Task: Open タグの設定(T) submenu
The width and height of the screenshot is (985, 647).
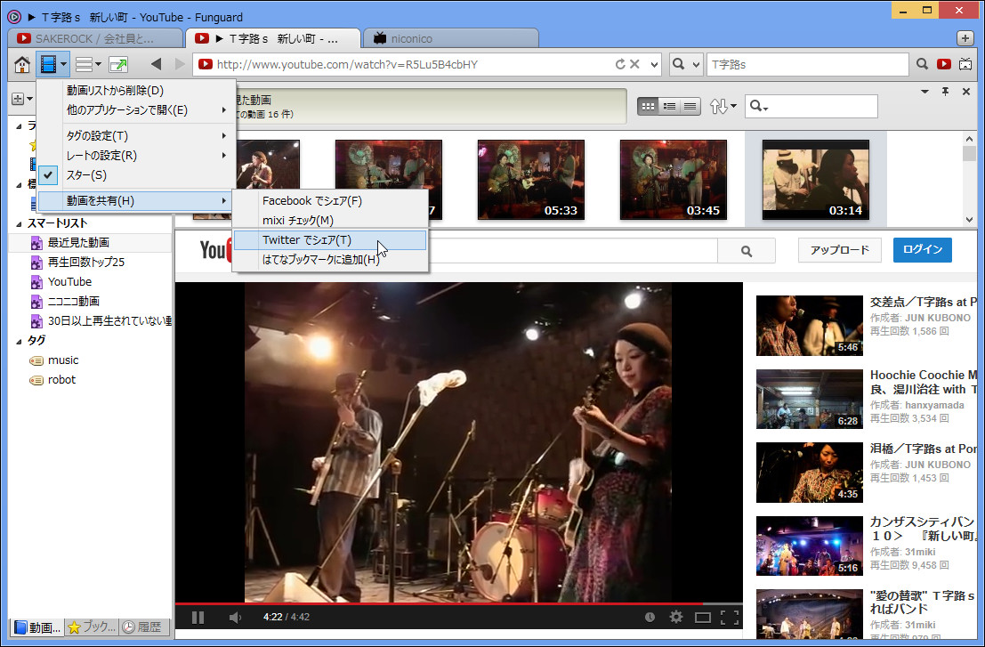Action: click(x=135, y=135)
